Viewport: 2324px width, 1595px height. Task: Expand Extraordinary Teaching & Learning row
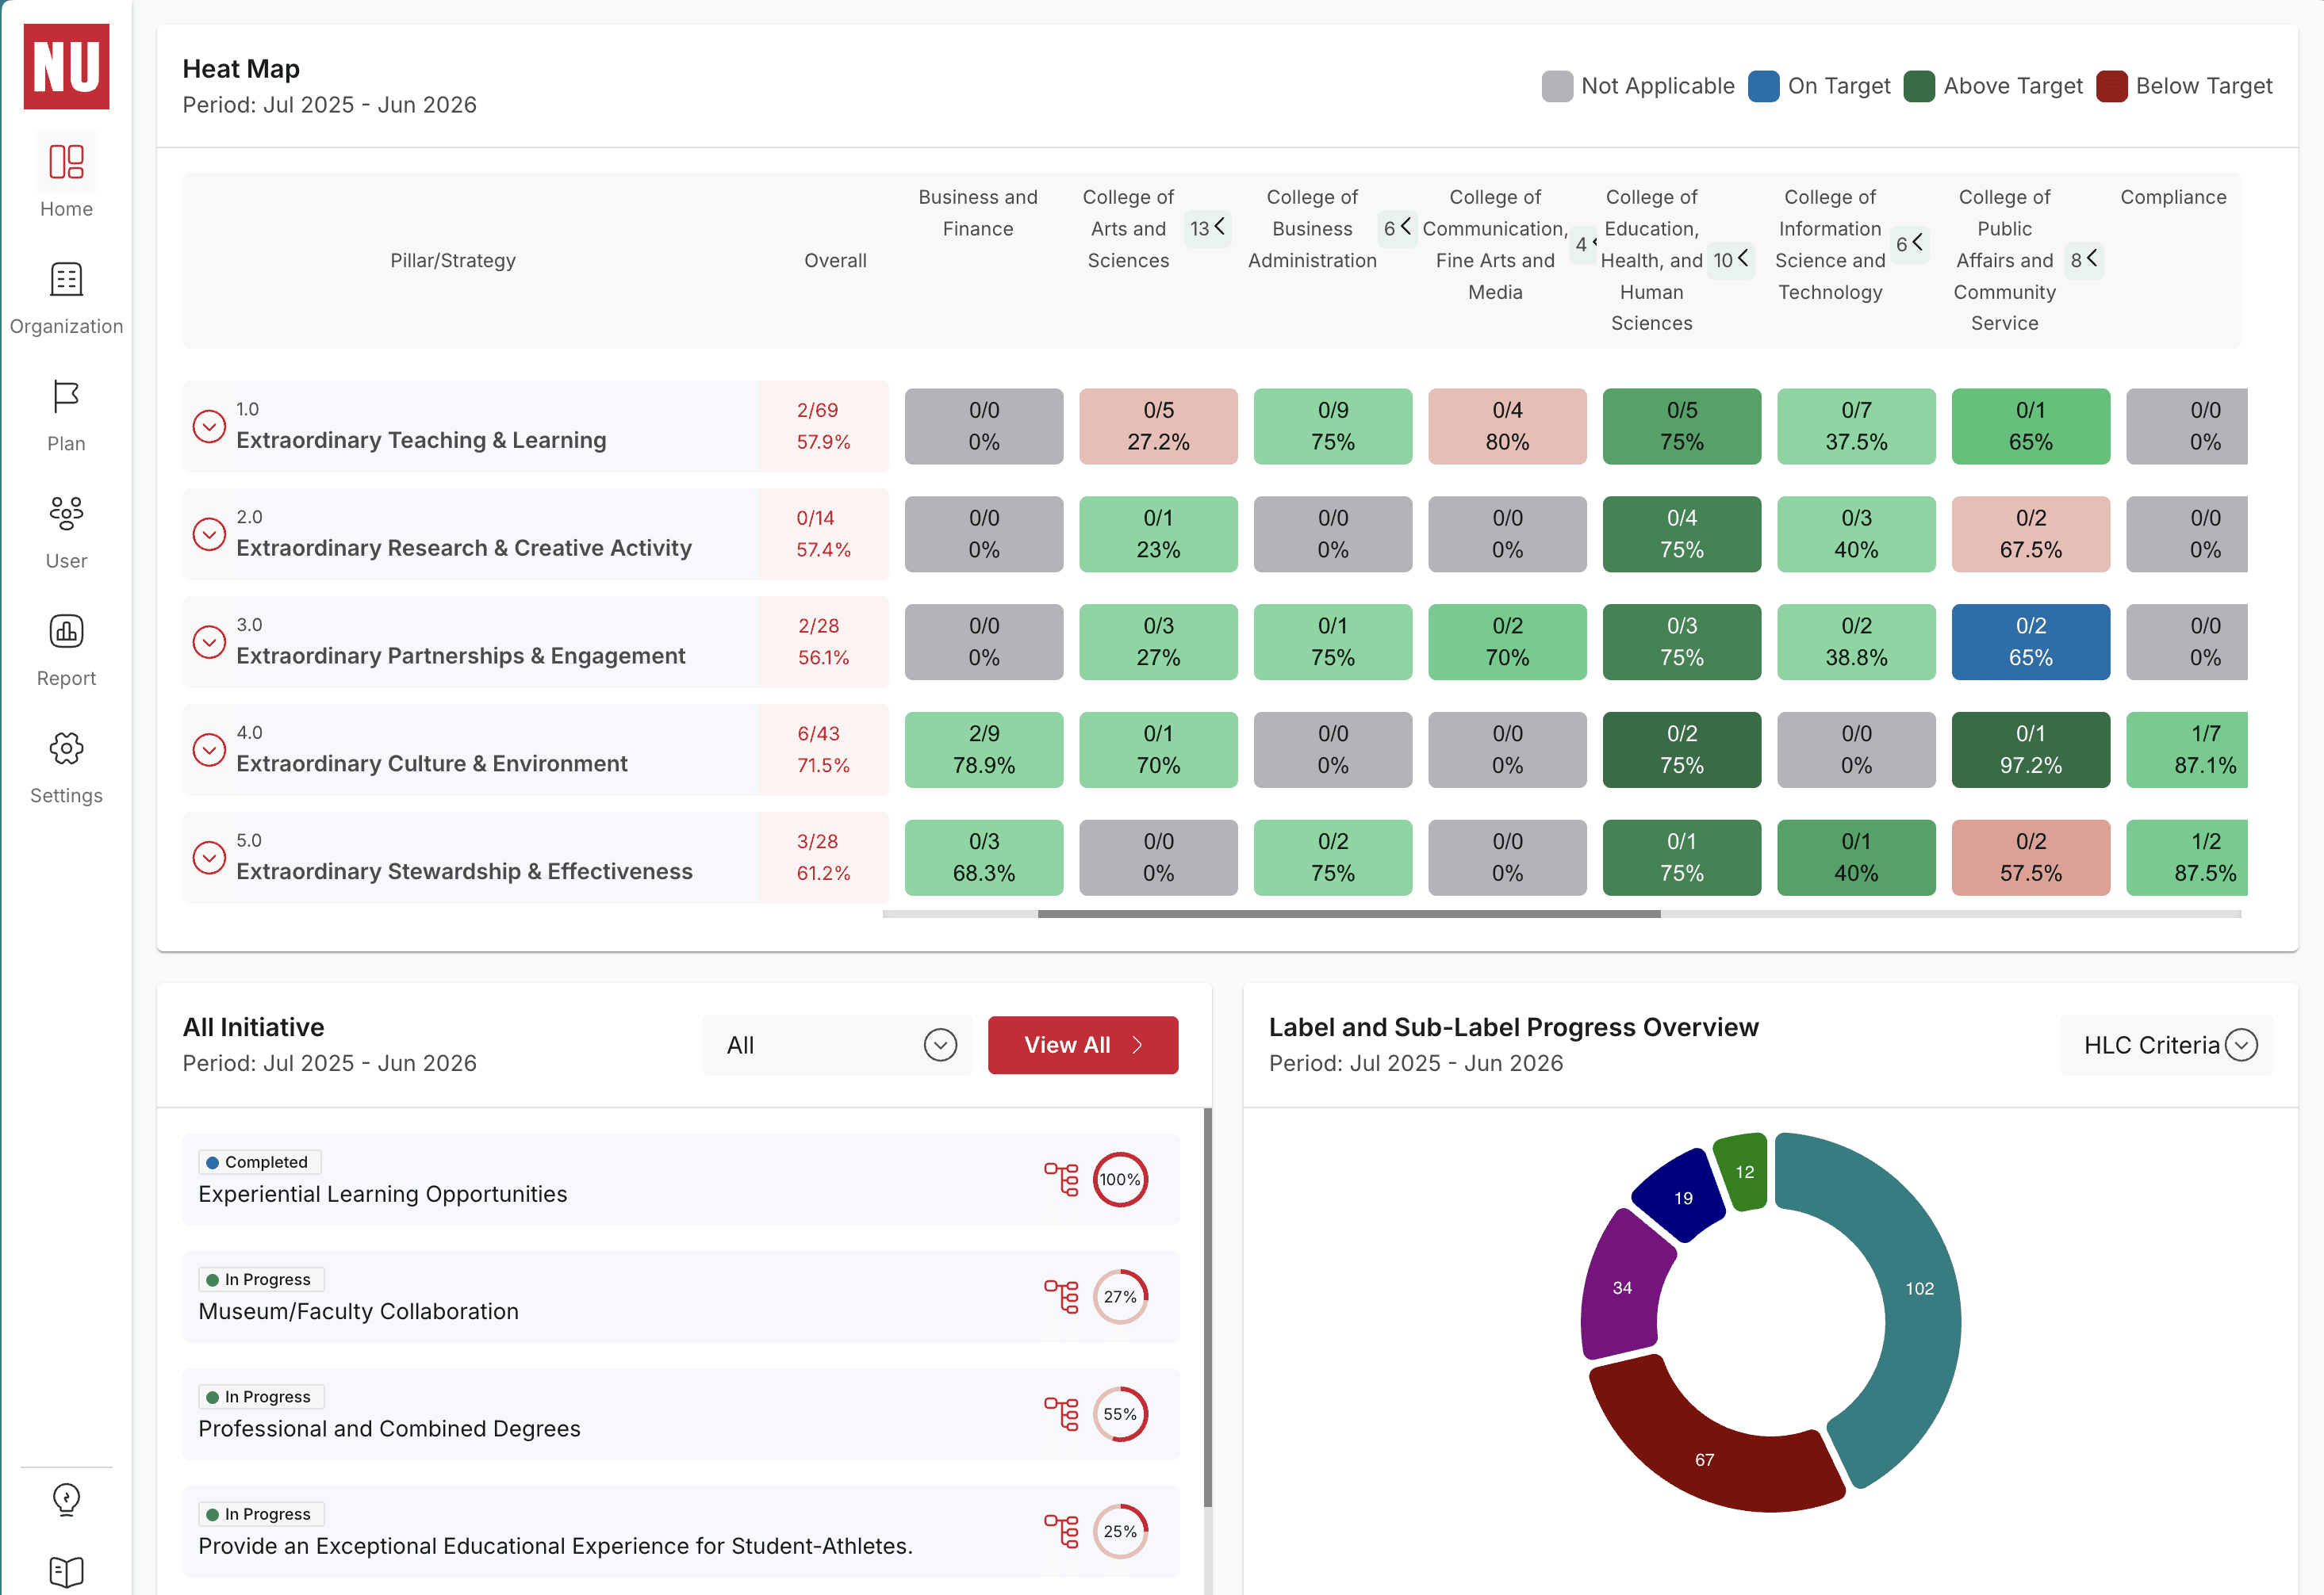click(209, 426)
